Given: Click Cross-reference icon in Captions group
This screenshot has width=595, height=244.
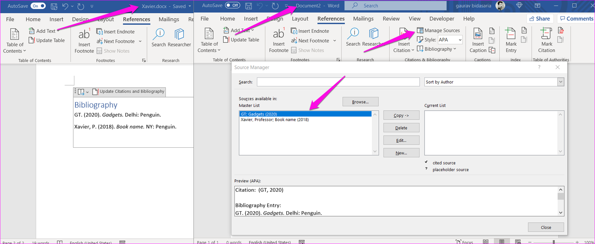Looking at the screenshot, I should 492,50.
